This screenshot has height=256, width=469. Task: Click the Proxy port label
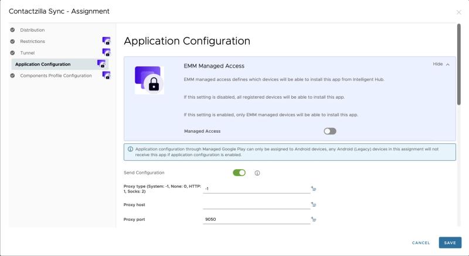(x=134, y=220)
